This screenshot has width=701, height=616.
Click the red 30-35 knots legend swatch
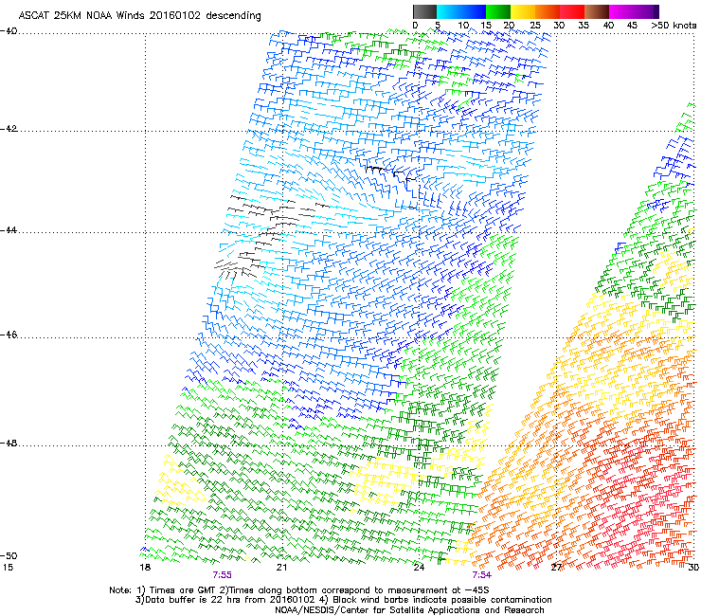click(x=571, y=11)
